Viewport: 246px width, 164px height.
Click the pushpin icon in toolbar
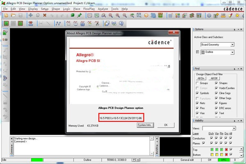[x=80, y=16]
